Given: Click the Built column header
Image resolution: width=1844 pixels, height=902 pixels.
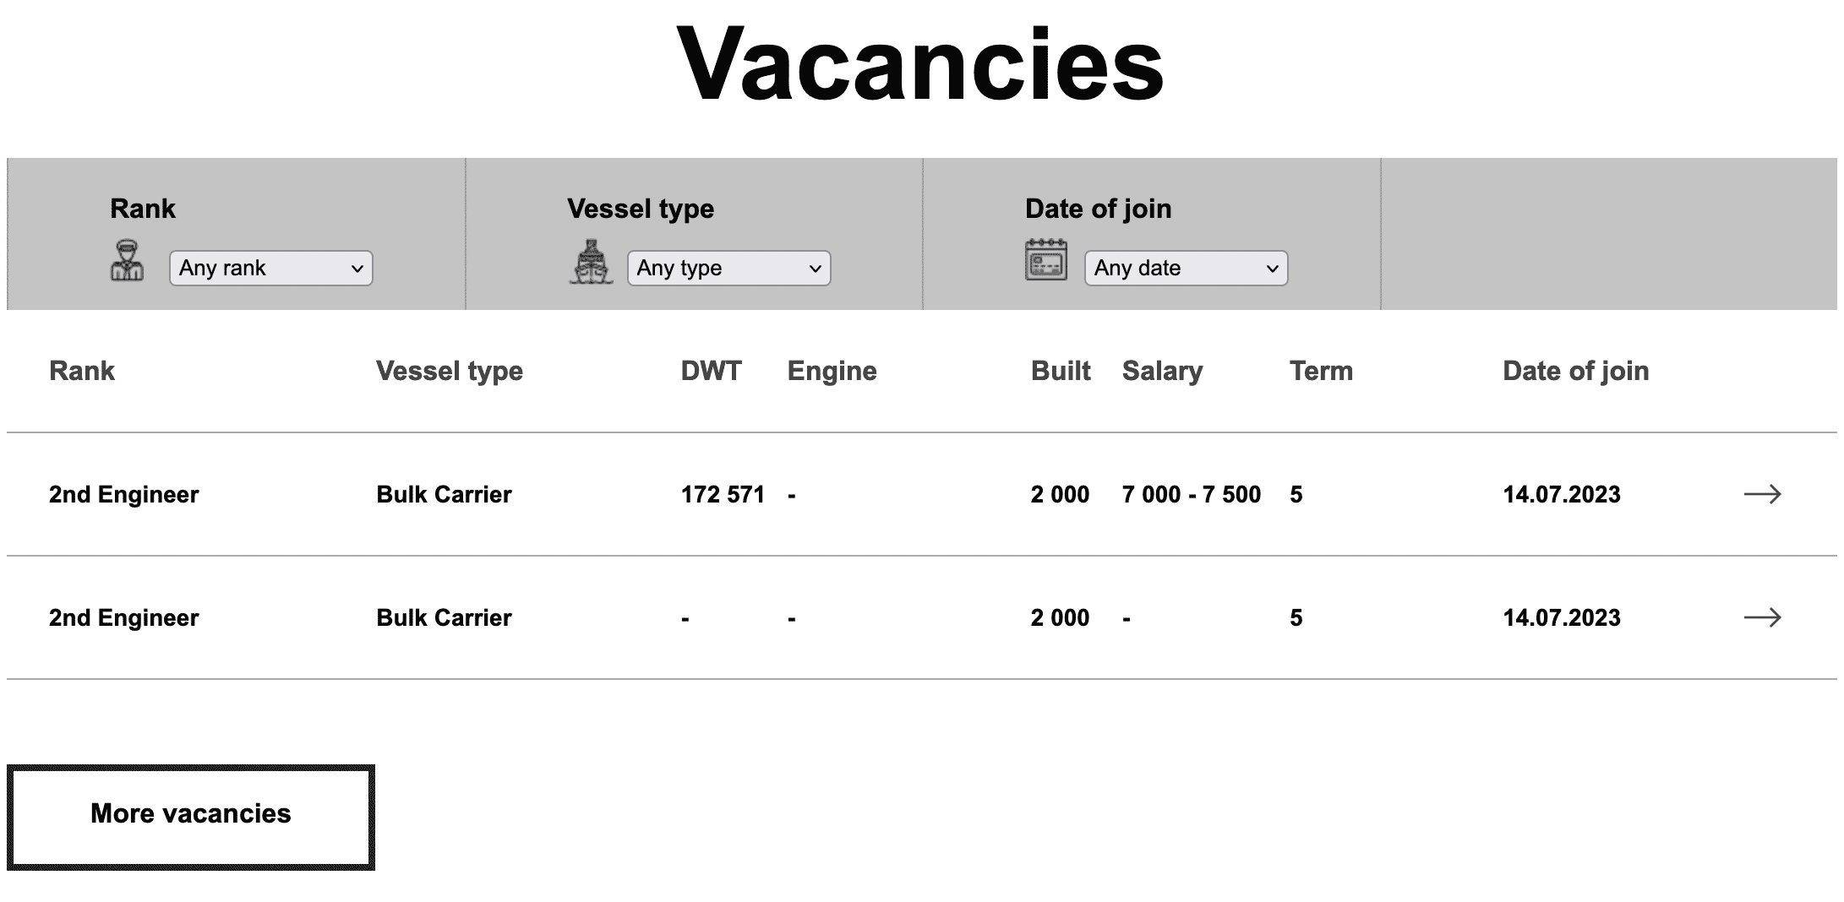Looking at the screenshot, I should tap(1059, 371).
